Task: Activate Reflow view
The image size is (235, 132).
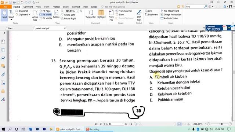Action: [x=56, y=14]
